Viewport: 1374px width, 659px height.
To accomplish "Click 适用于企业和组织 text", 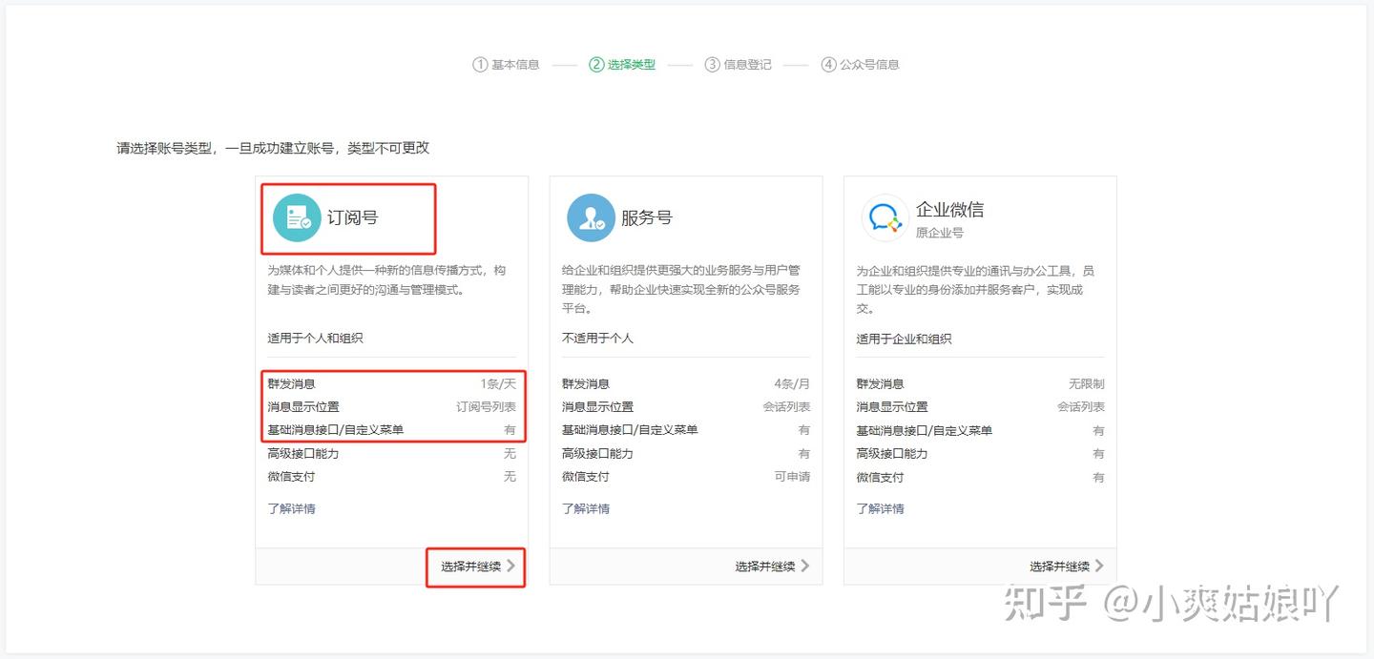I will [x=904, y=339].
